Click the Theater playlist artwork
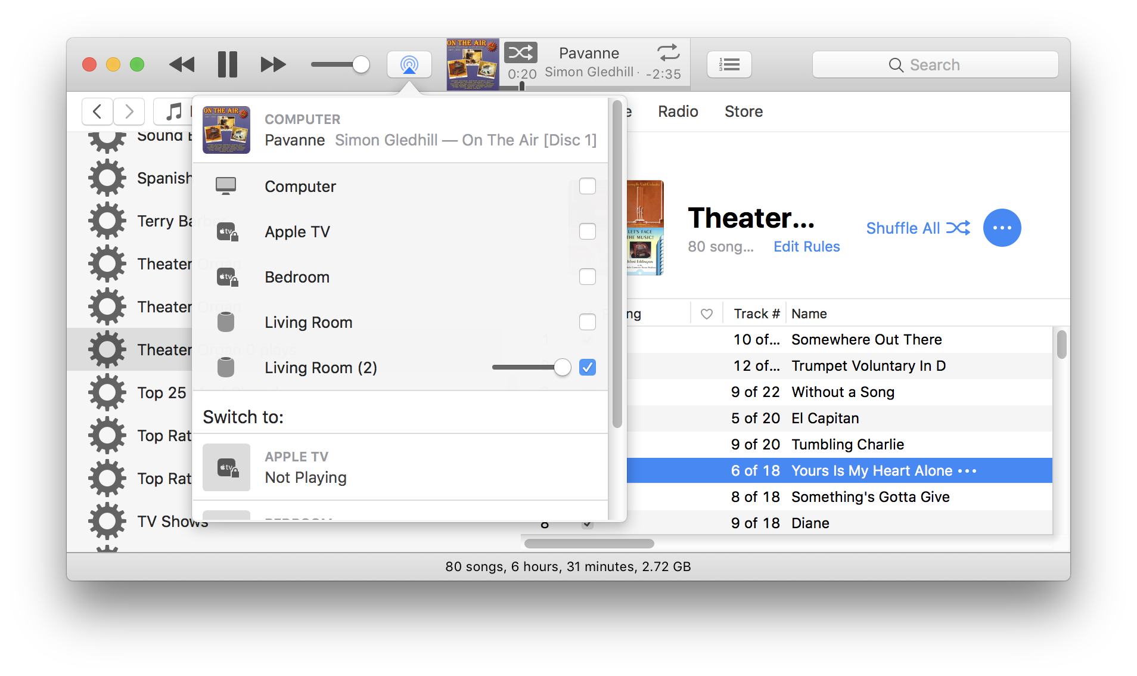 coord(646,228)
